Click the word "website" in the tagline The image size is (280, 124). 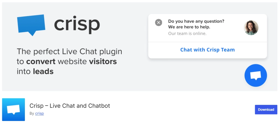[x=72, y=62]
